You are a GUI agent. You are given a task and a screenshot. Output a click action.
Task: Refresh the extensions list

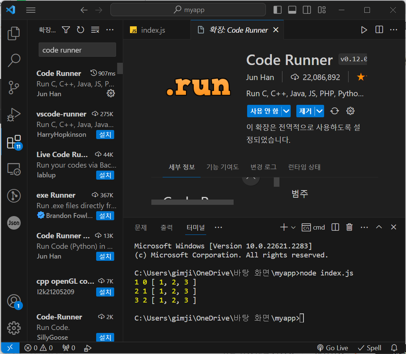(x=80, y=30)
